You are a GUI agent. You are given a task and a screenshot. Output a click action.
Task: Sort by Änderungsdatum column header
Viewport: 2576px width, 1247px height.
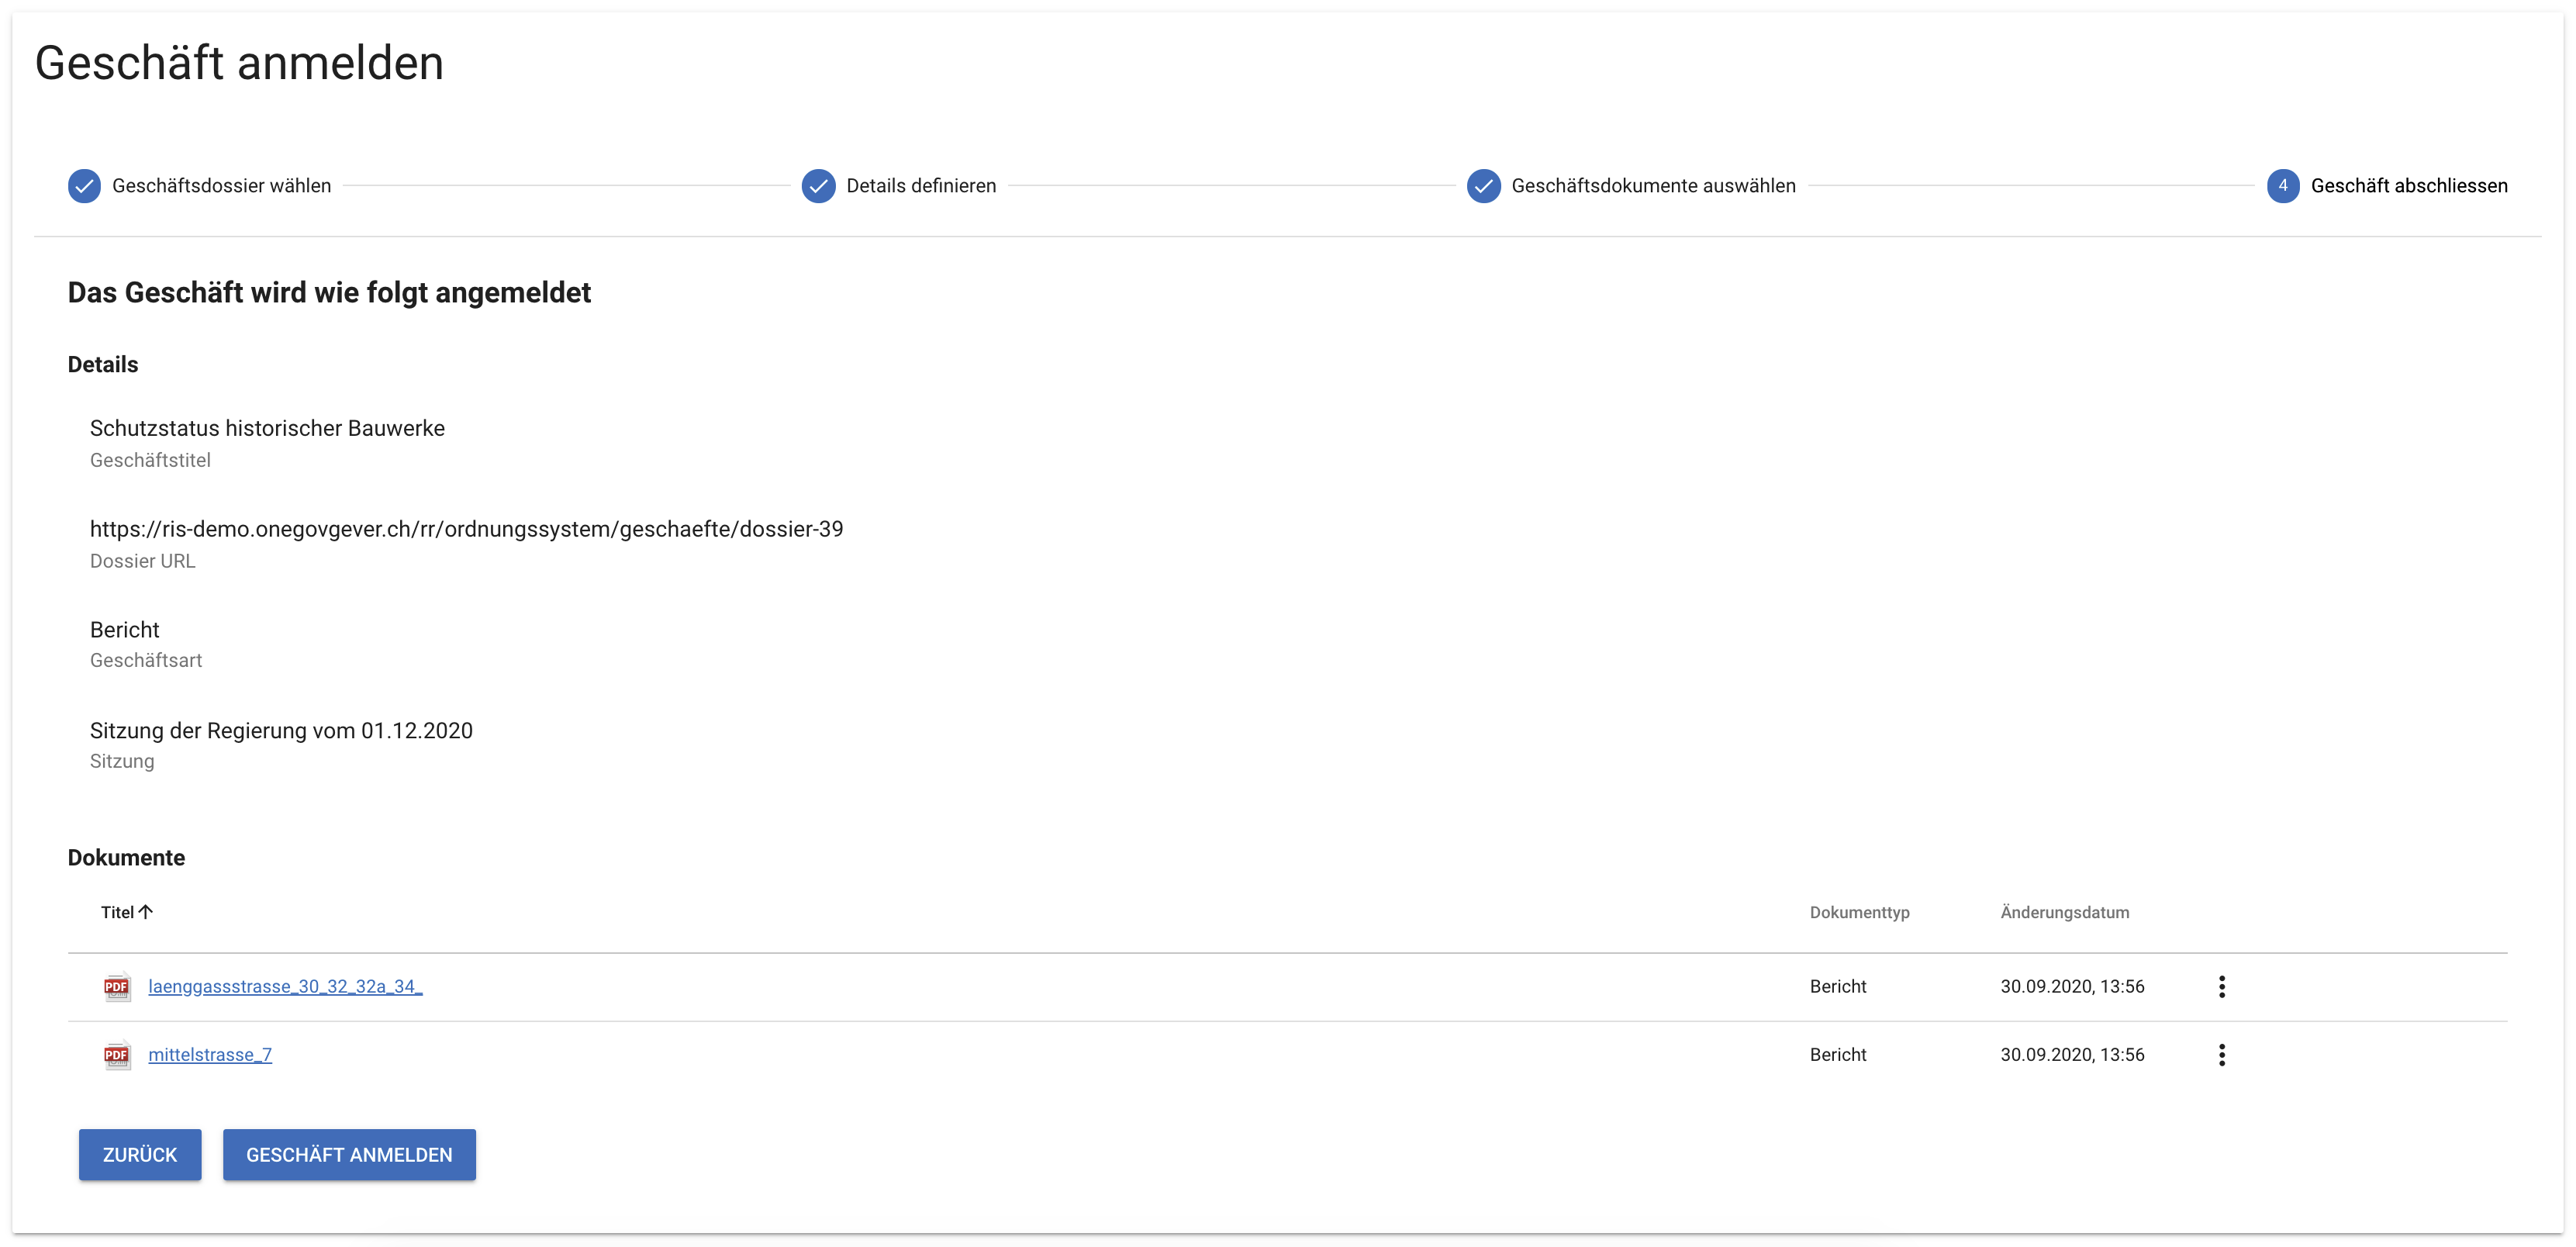(2064, 912)
